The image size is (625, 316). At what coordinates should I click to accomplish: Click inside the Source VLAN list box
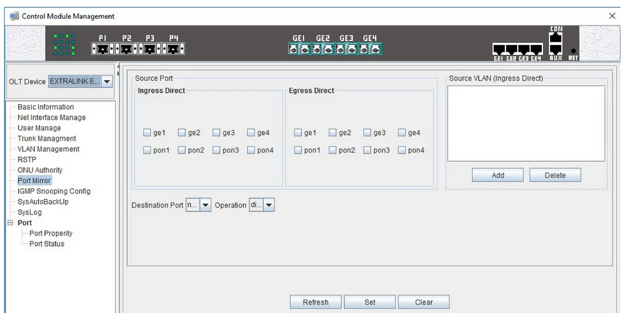coord(526,123)
